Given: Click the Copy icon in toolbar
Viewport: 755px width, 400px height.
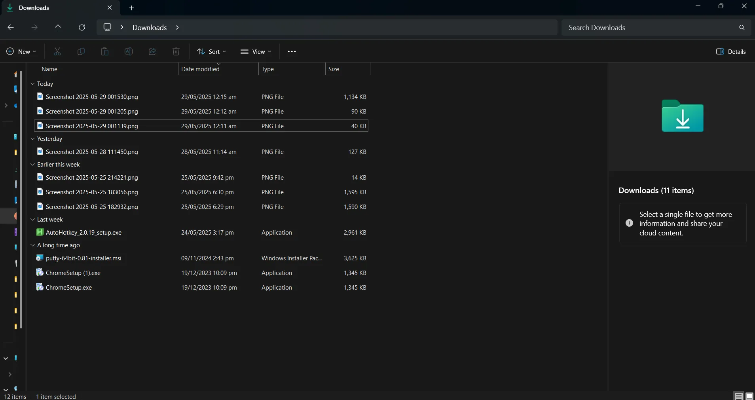Looking at the screenshot, I should [x=81, y=51].
